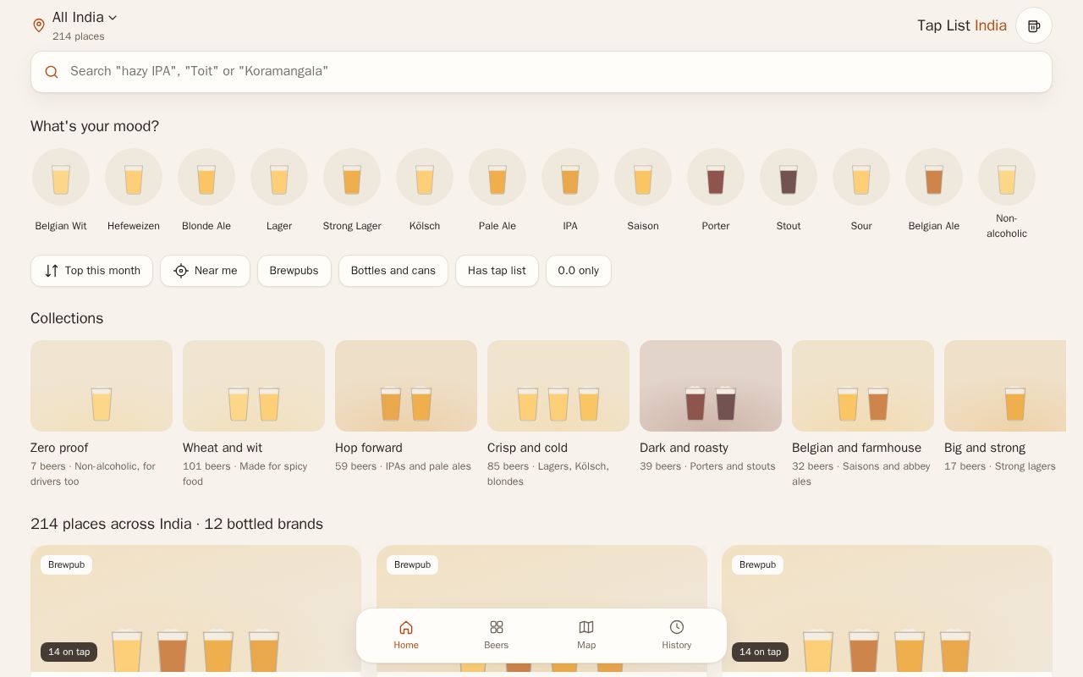Click the "Collections" section heading
This screenshot has width=1083, height=677.
[x=67, y=318]
